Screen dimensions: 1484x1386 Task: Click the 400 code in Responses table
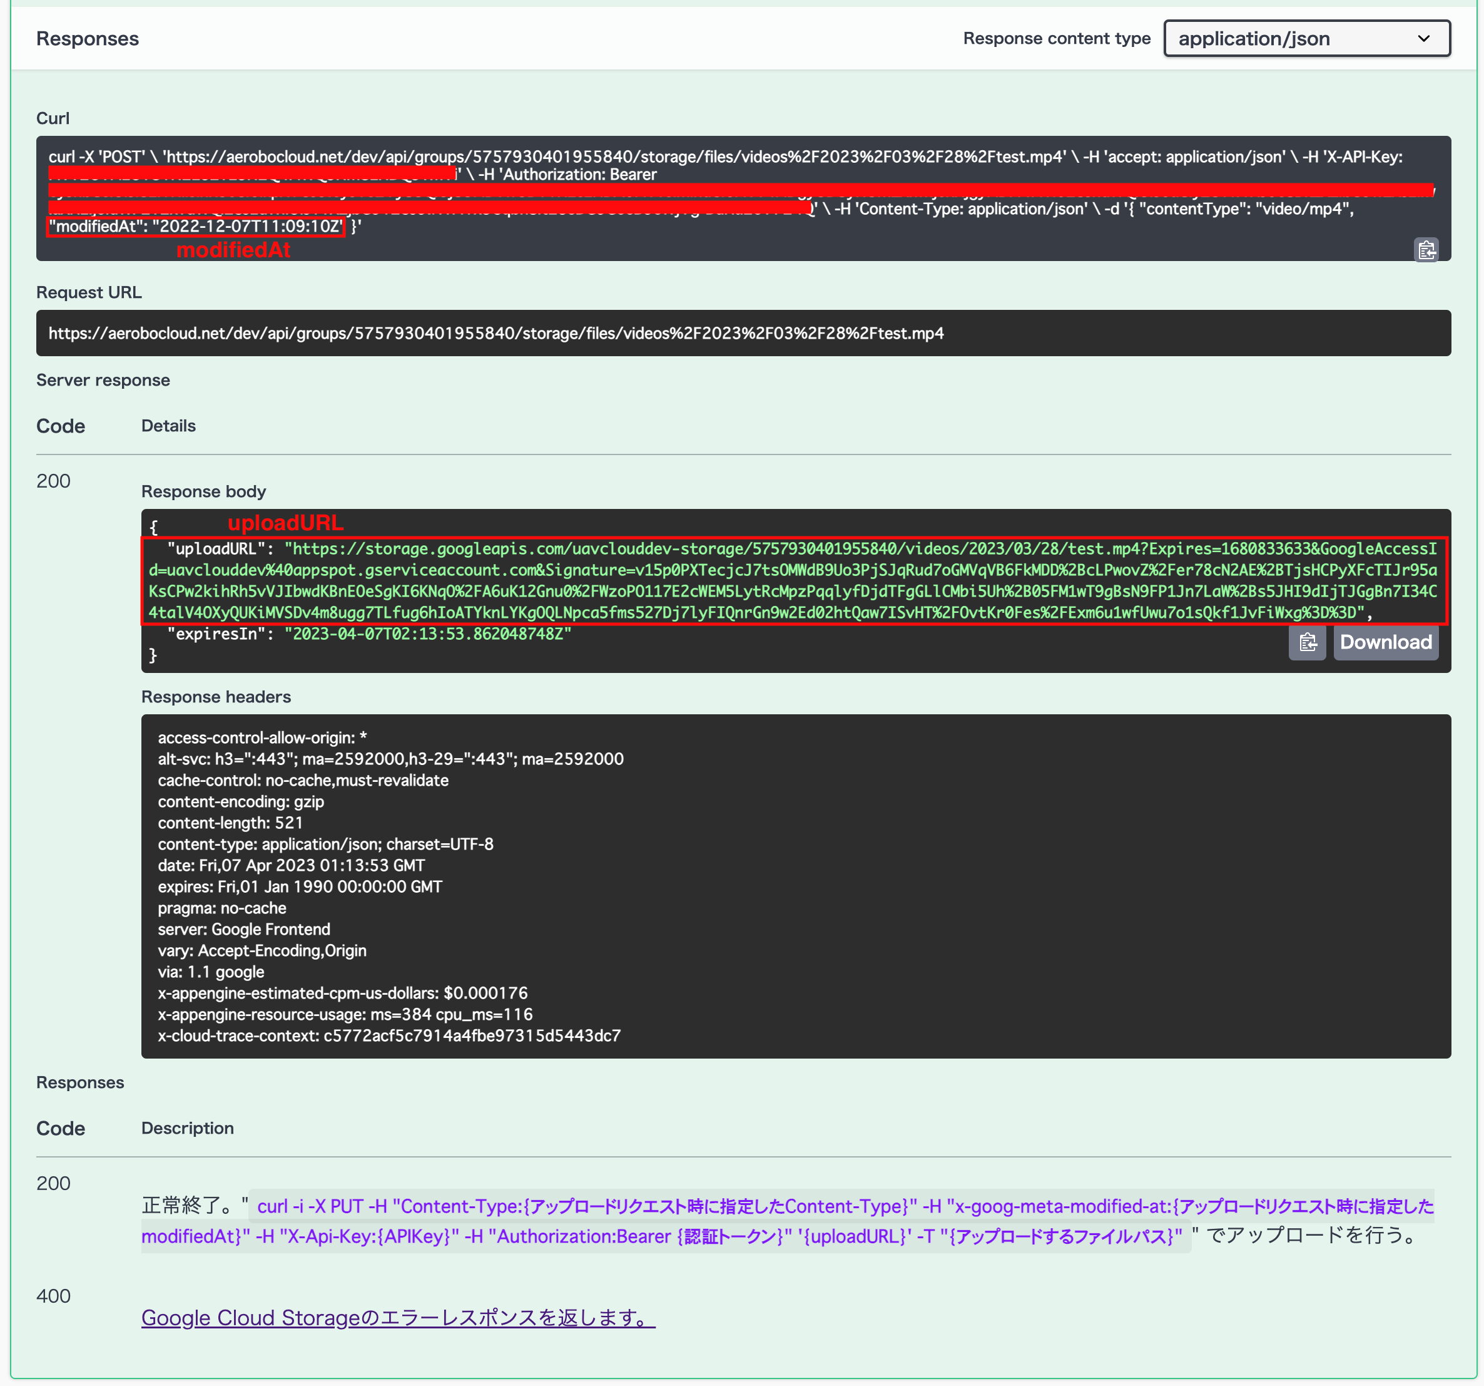coord(53,1296)
